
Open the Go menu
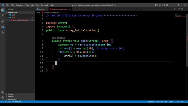(x=33, y=5)
